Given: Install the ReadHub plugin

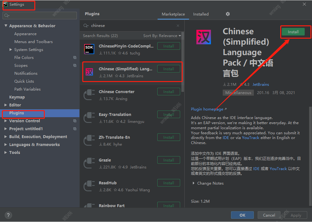Looking at the screenshot, I should pos(168,183).
